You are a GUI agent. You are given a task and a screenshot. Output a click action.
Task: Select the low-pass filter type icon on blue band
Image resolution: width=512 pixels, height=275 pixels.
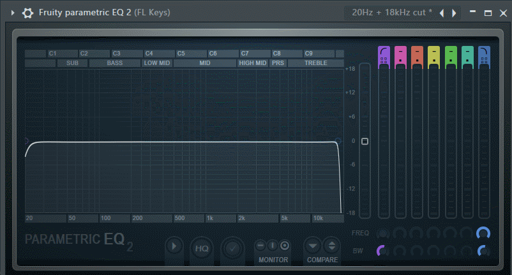pyautogui.click(x=484, y=52)
